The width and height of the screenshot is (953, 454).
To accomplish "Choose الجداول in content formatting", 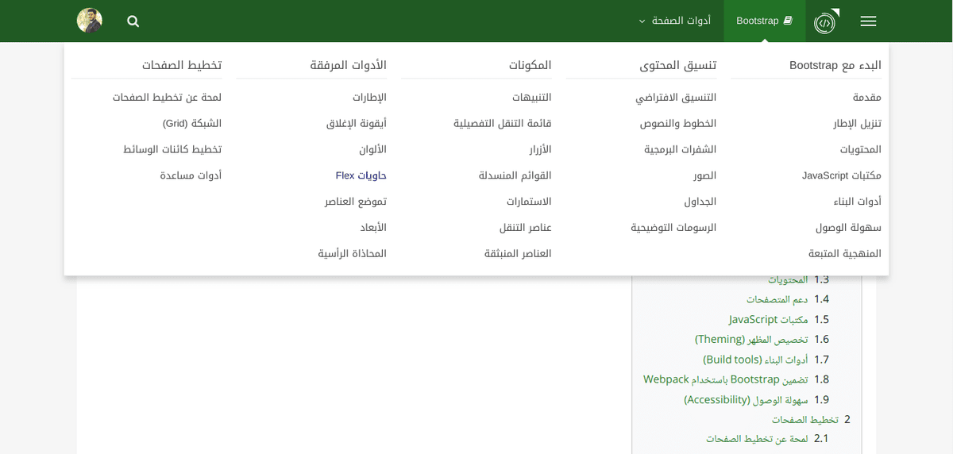I will [700, 202].
